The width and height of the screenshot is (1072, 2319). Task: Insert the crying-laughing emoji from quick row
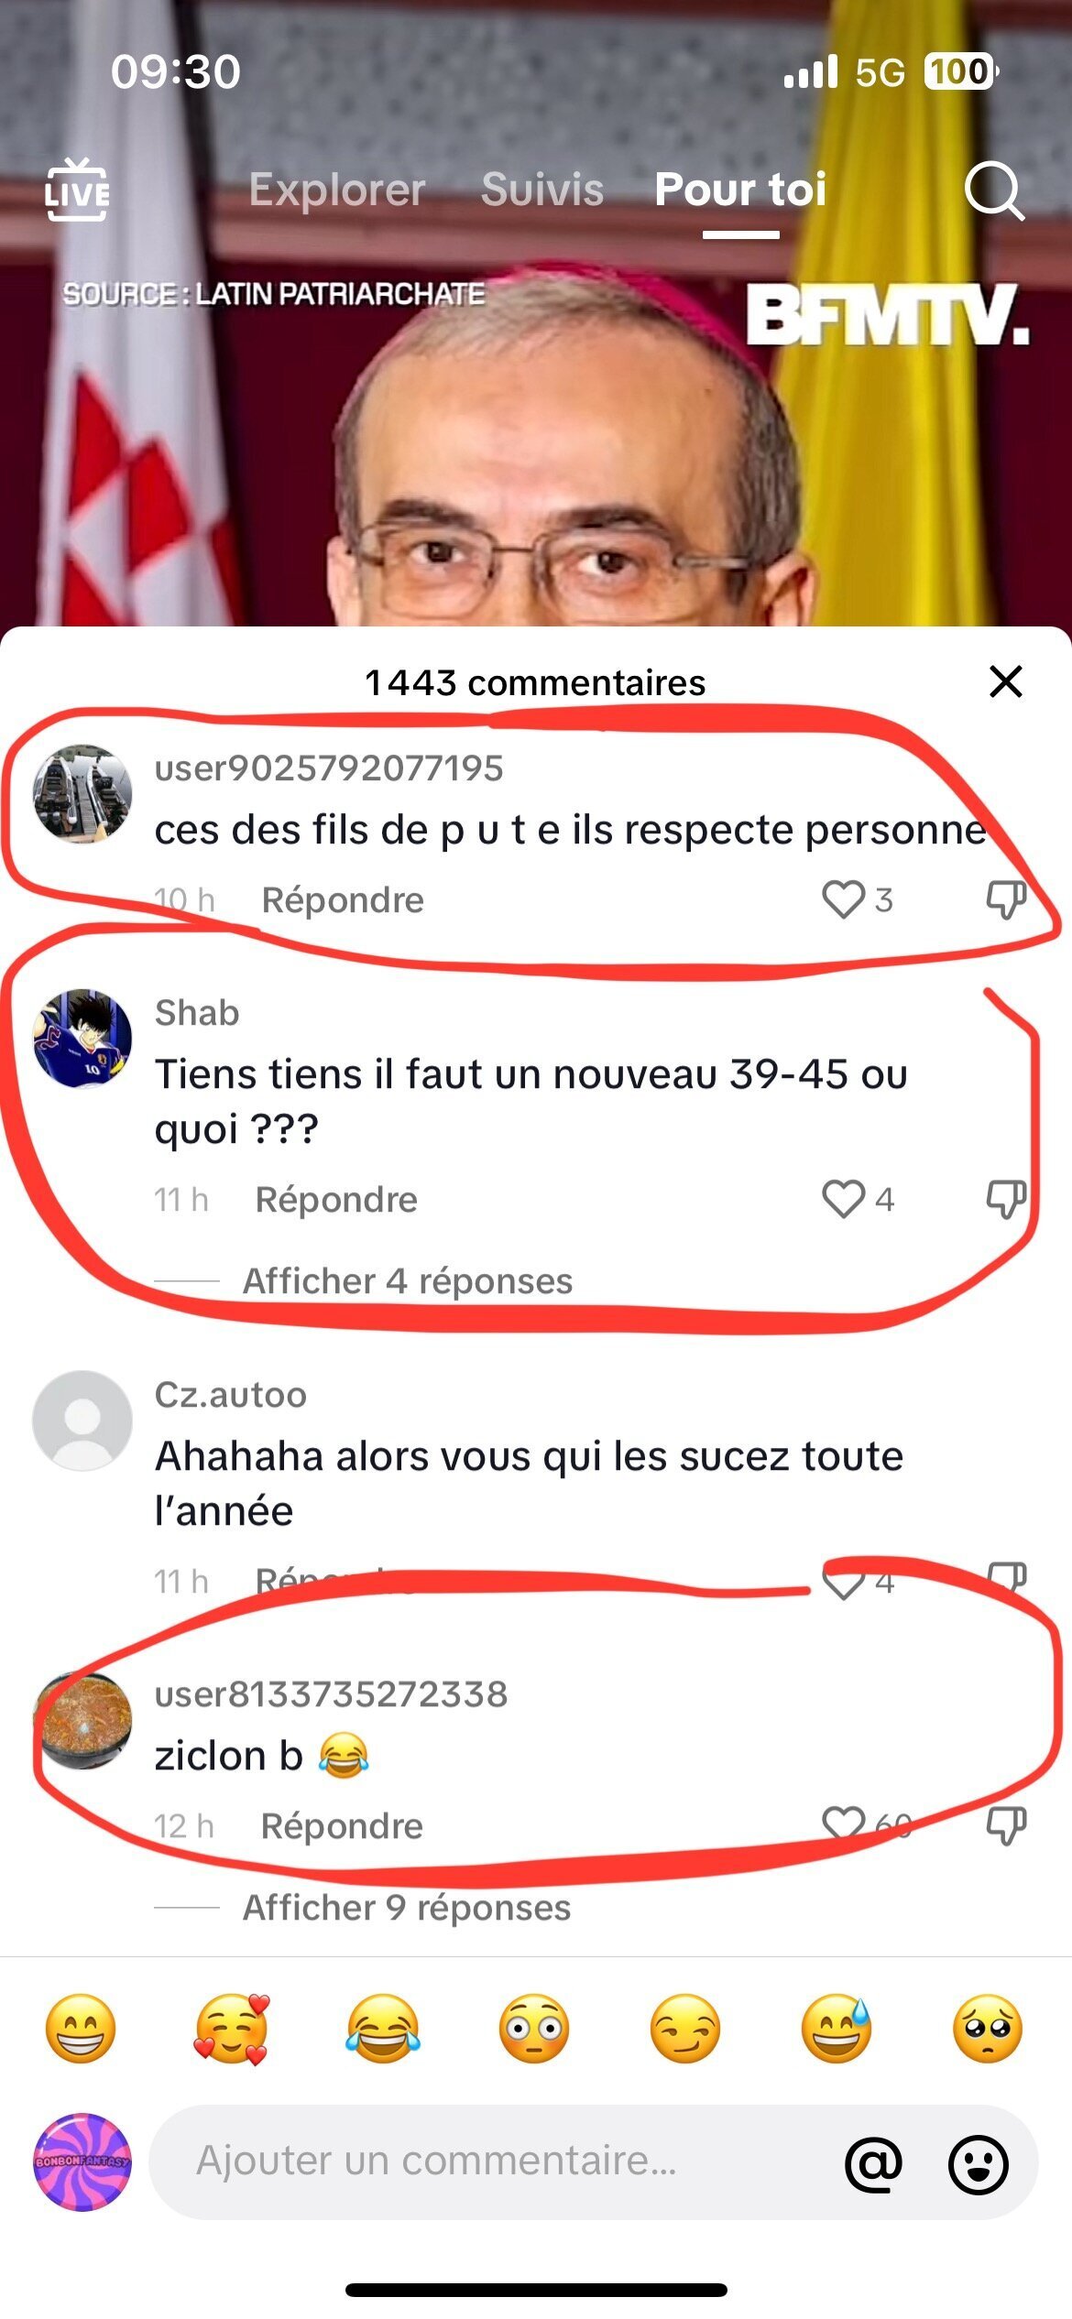pos(383,2028)
